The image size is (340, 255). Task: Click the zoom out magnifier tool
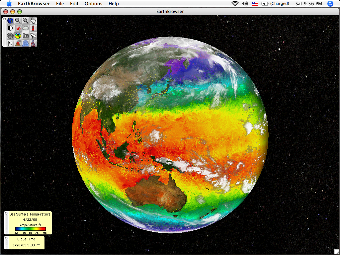click(18, 21)
